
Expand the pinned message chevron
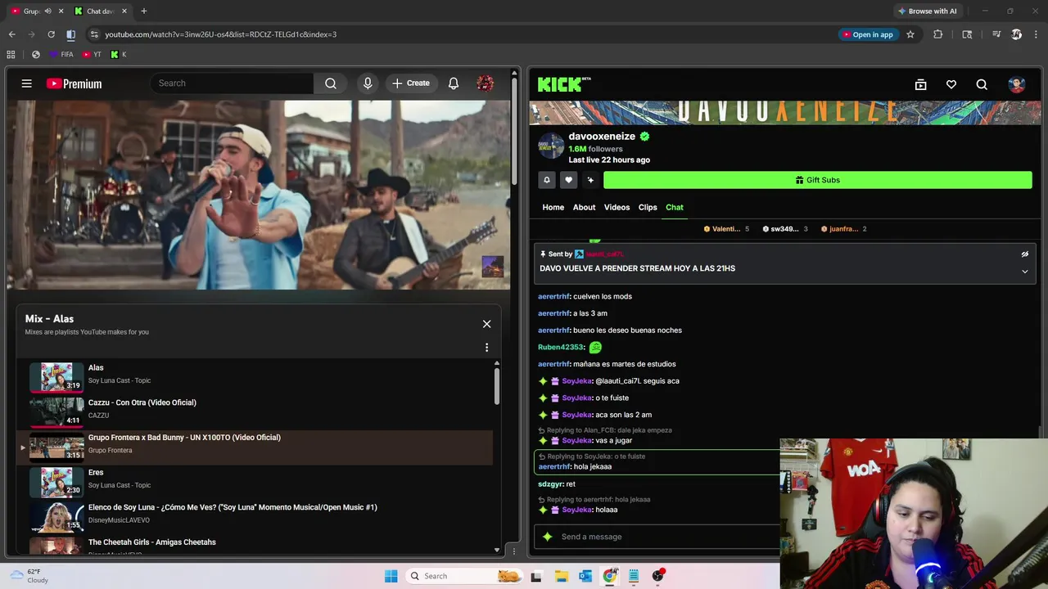tap(1024, 272)
